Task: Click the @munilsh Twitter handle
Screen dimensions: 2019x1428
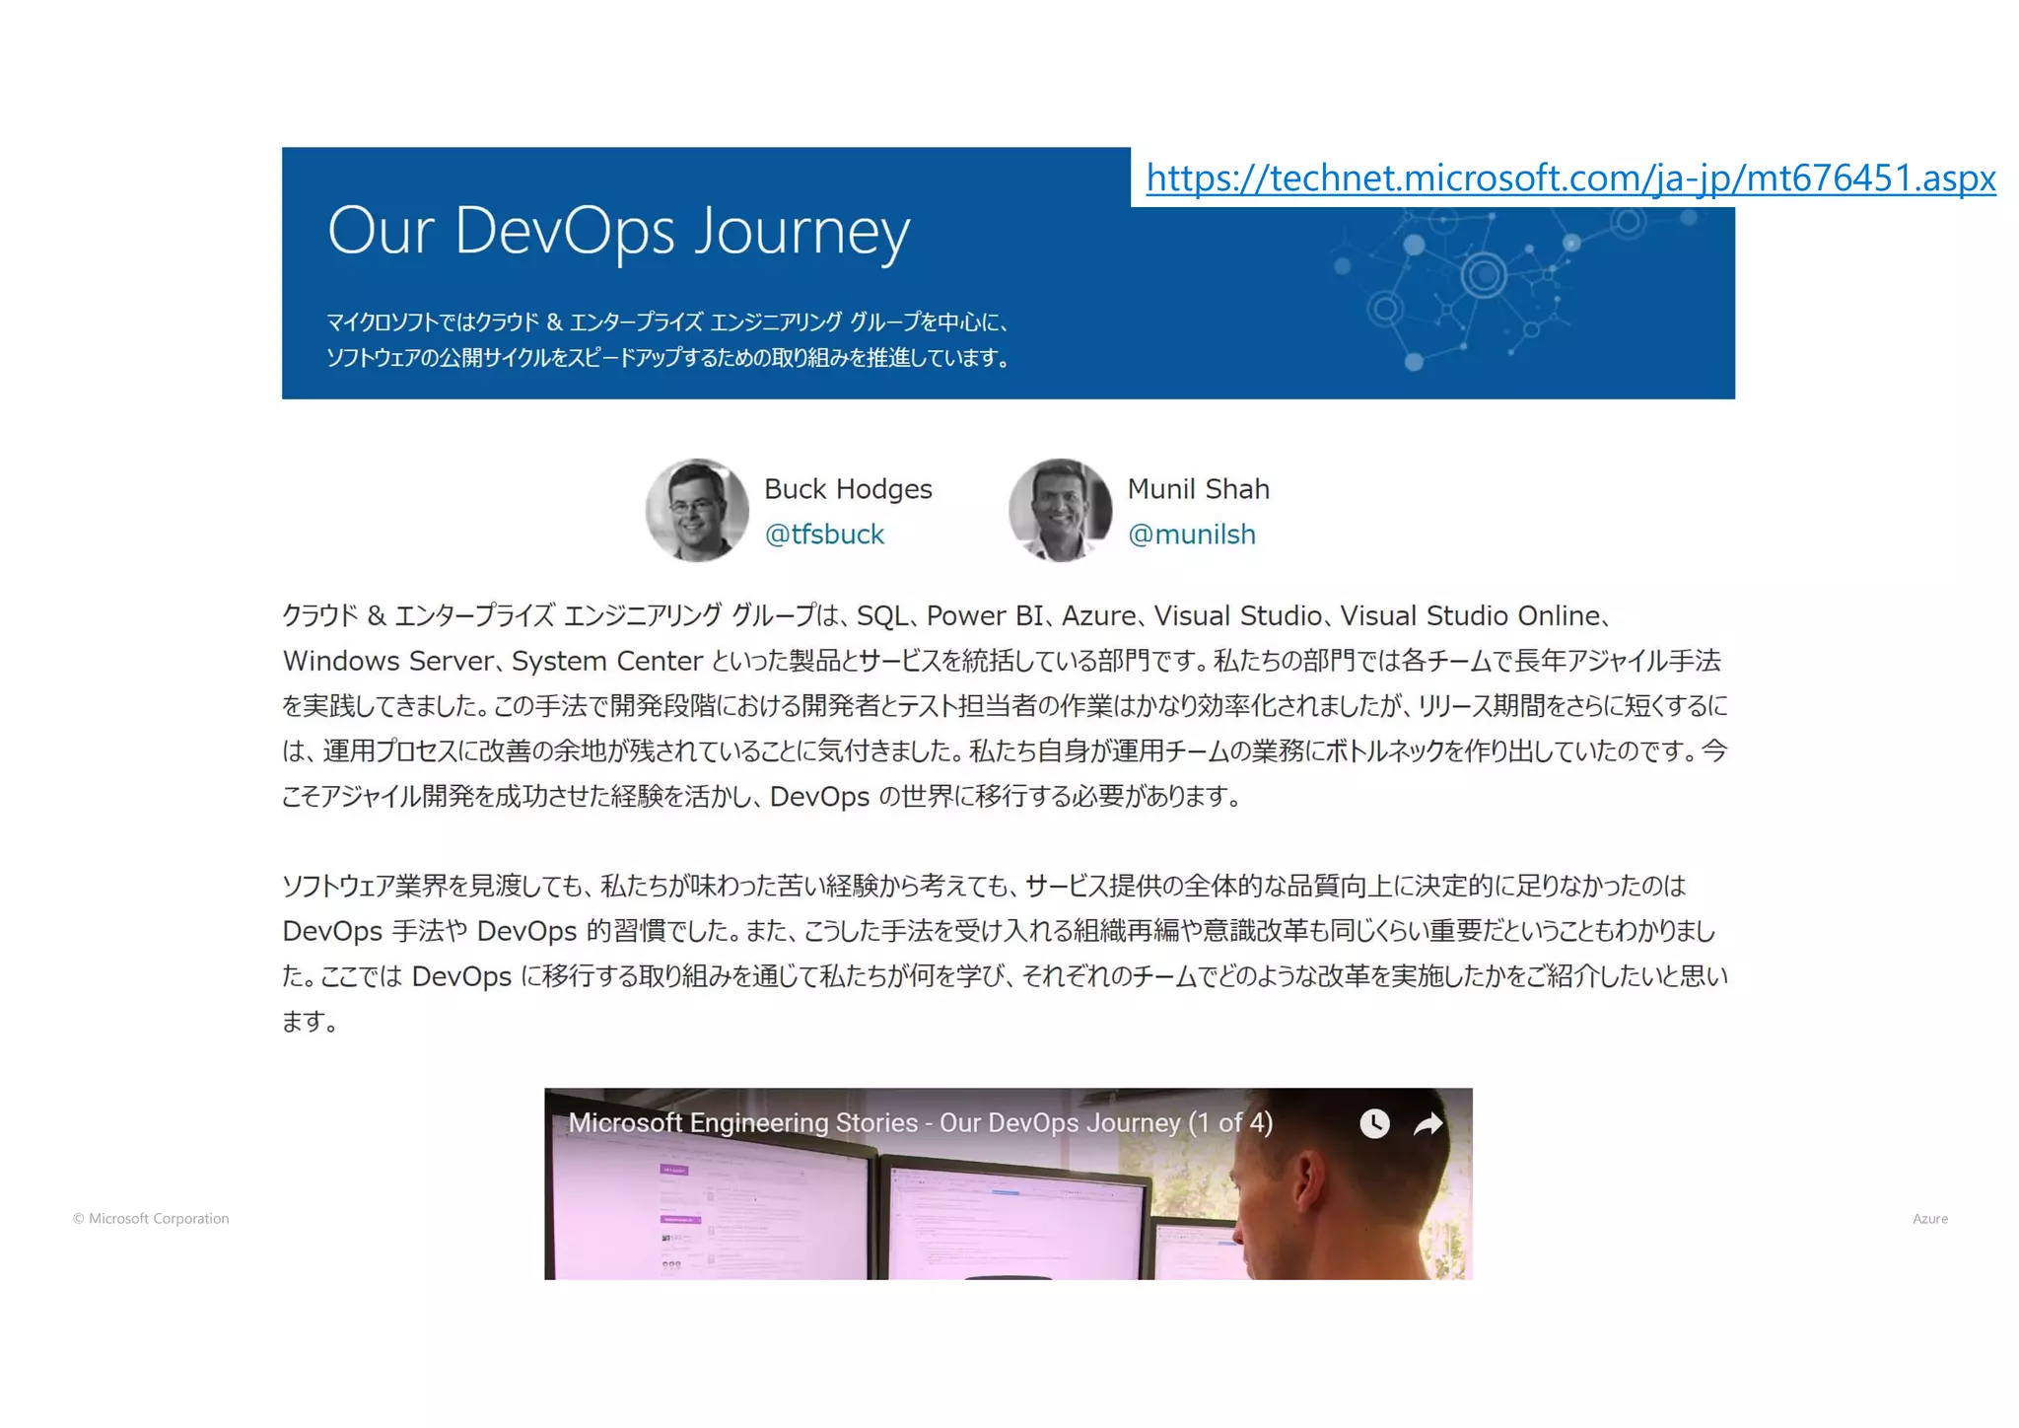Action: [x=1192, y=535]
